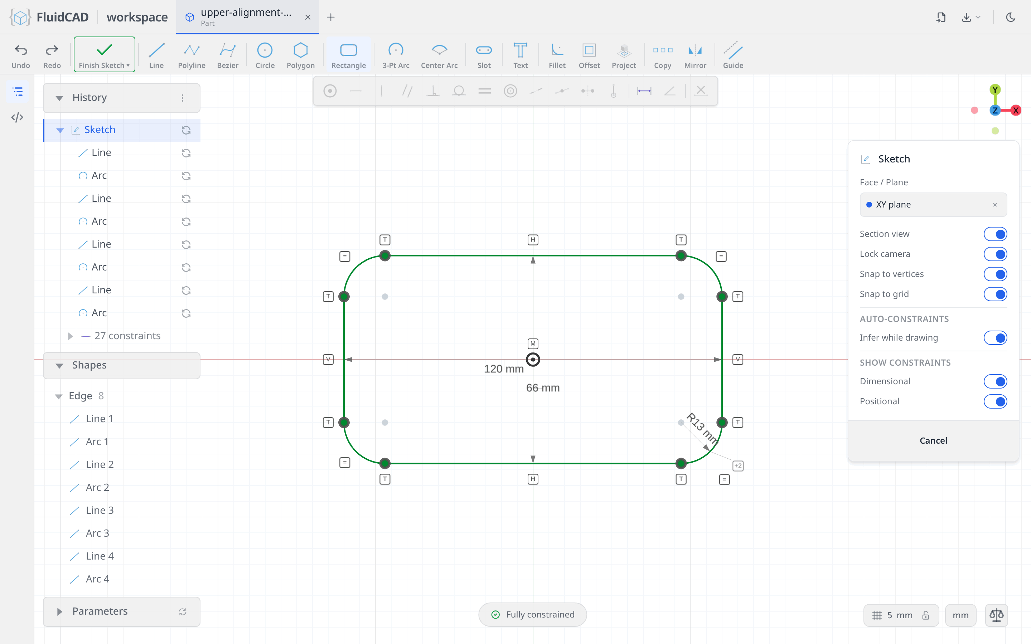Select the Mirror tool
The width and height of the screenshot is (1031, 644).
tap(695, 55)
